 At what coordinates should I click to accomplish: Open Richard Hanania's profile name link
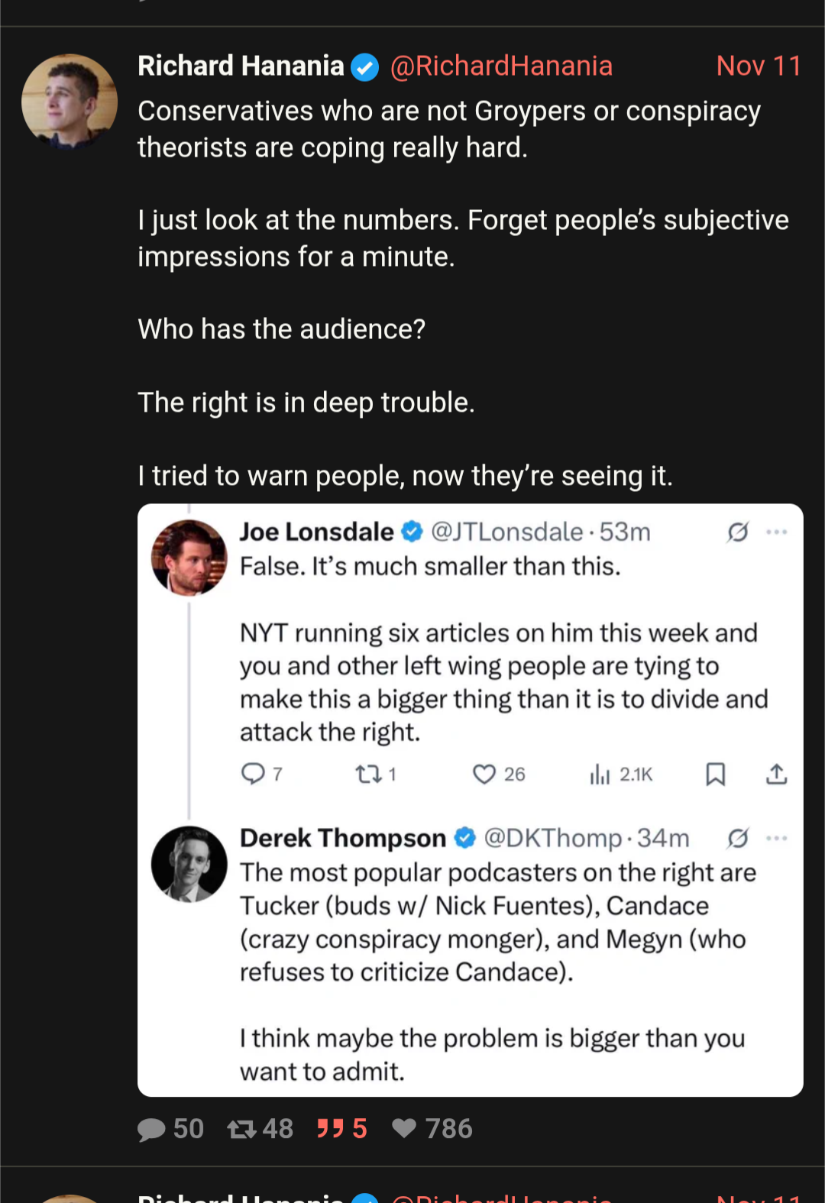pos(241,66)
